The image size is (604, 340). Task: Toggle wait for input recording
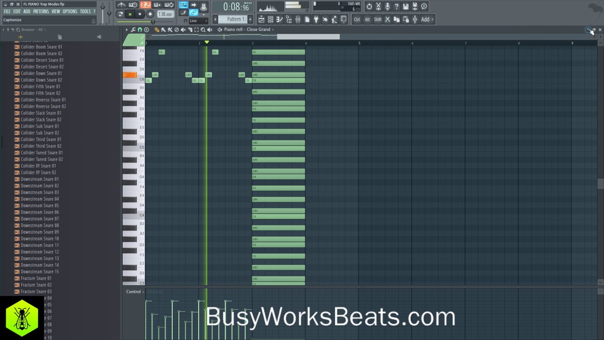133,5
